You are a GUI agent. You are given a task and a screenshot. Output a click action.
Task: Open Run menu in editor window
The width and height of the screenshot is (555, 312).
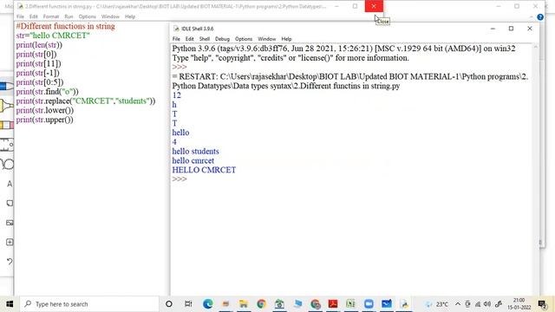click(x=69, y=16)
